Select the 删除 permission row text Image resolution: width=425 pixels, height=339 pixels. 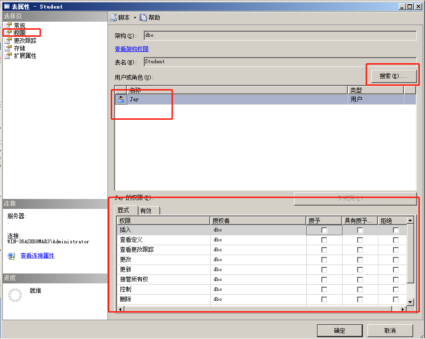pyautogui.click(x=125, y=299)
